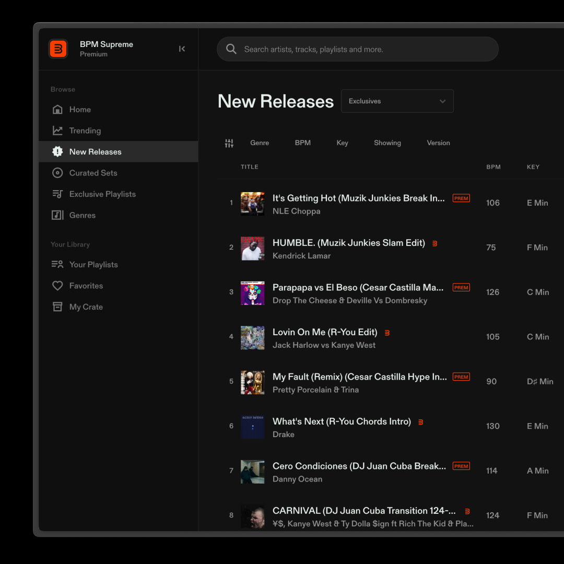Click the Trending chart icon
The width and height of the screenshot is (564, 564).
point(57,131)
